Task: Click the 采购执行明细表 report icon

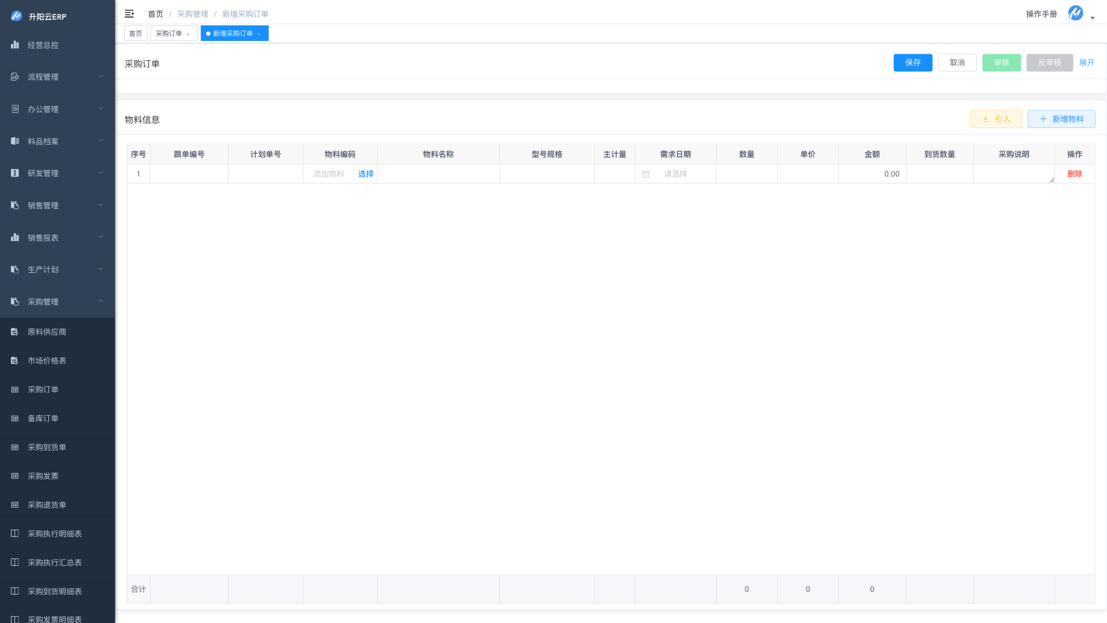Action: tap(15, 534)
